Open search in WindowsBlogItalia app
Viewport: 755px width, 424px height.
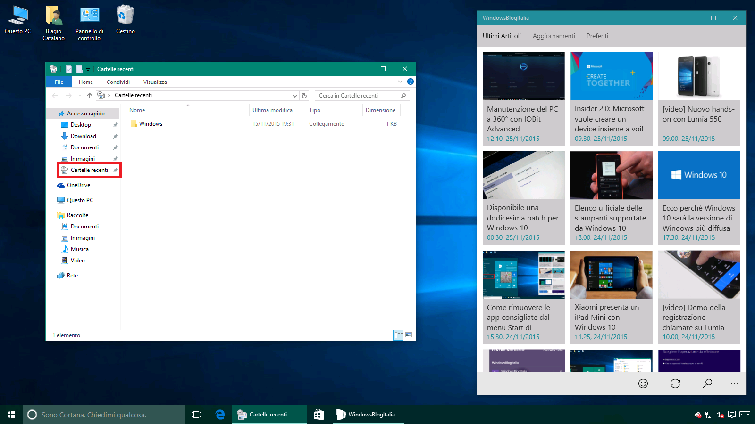707,383
